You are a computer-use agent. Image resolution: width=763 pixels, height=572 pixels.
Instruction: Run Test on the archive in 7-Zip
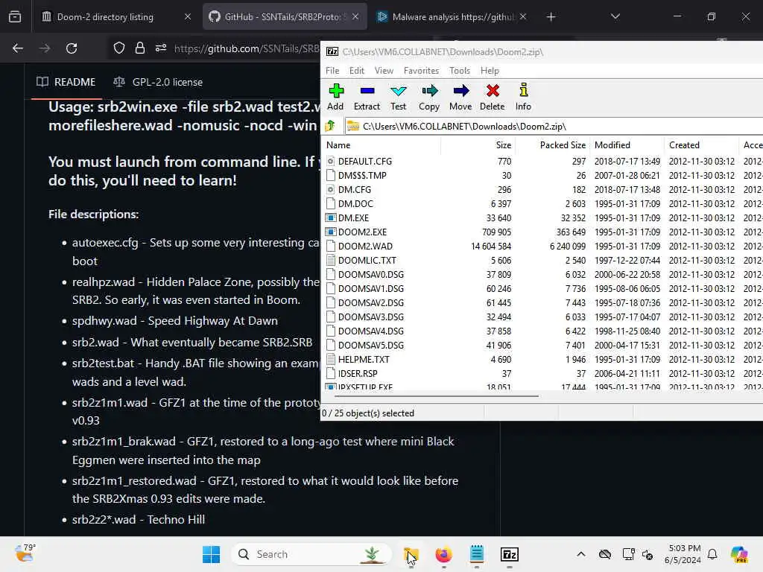pos(398,98)
